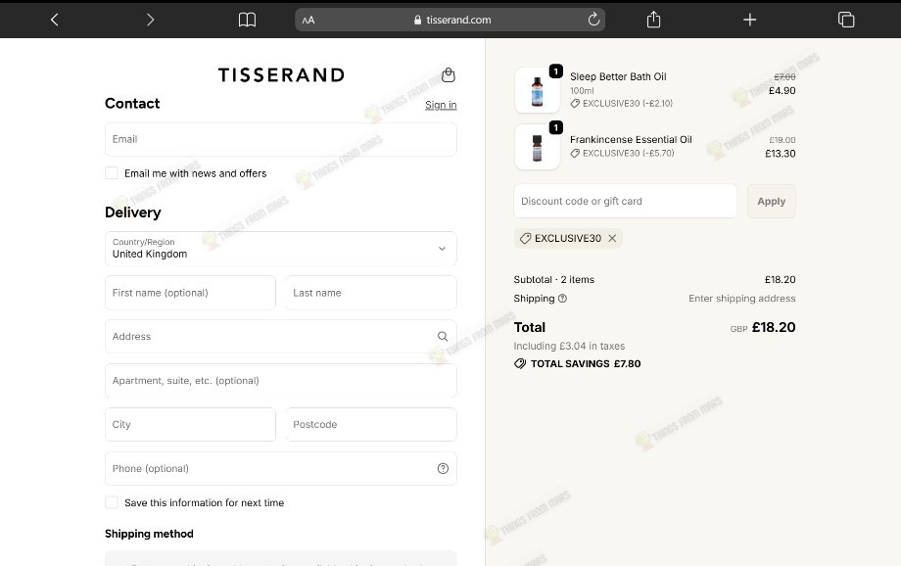The image size is (901, 566).
Task: Click the Sign in link
Action: click(441, 105)
